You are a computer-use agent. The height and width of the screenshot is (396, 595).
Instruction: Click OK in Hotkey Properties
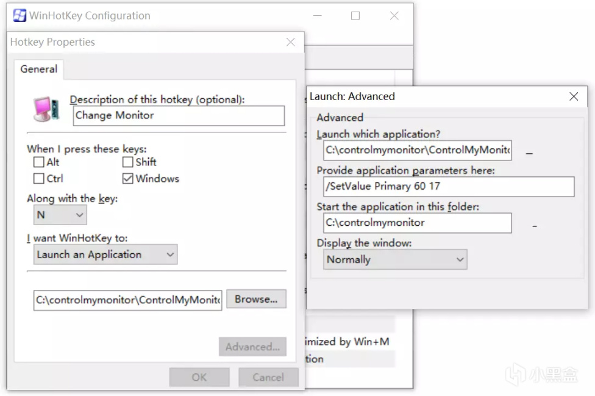point(199,377)
